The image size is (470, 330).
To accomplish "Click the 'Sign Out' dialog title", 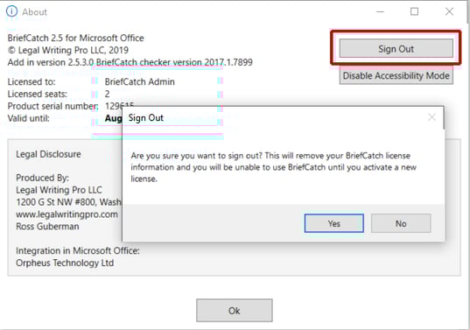I will (146, 118).
